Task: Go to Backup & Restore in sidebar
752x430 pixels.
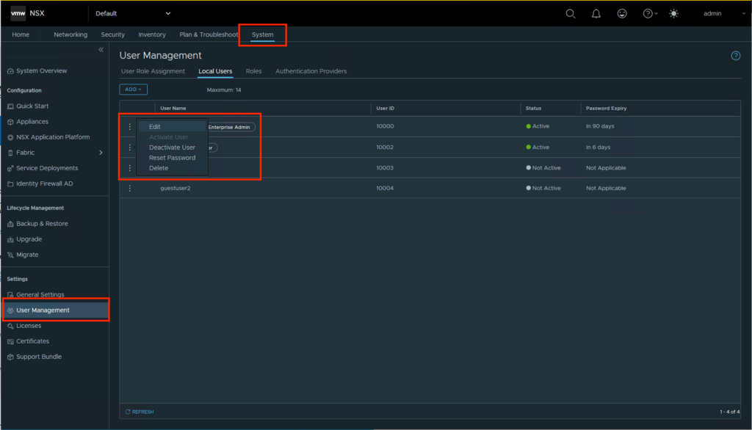Action: tap(42, 224)
